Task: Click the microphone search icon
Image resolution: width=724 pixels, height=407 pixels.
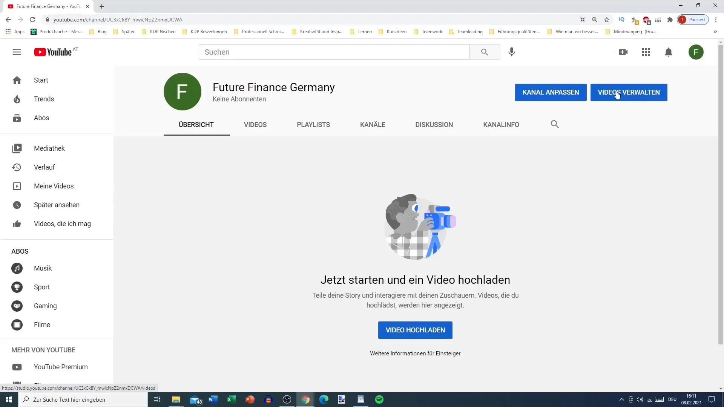Action: [512, 52]
